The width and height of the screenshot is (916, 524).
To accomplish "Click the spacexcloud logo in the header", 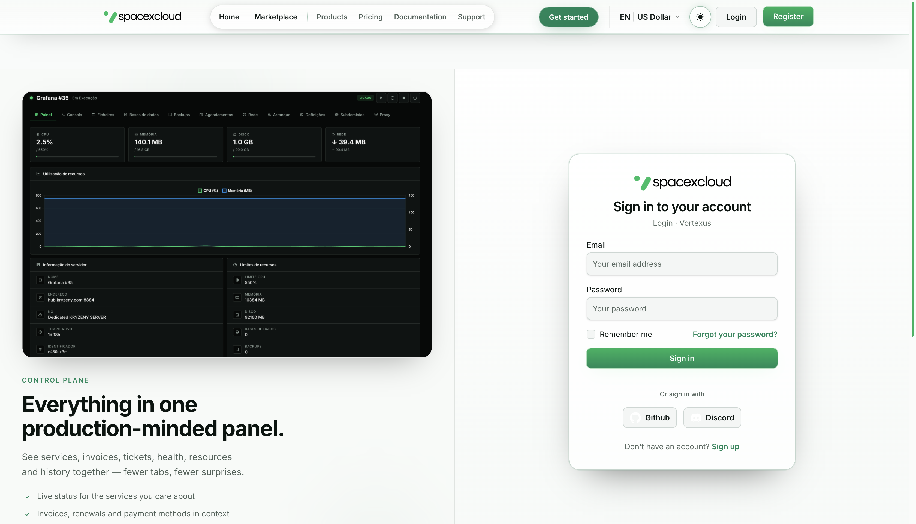I will click(143, 17).
